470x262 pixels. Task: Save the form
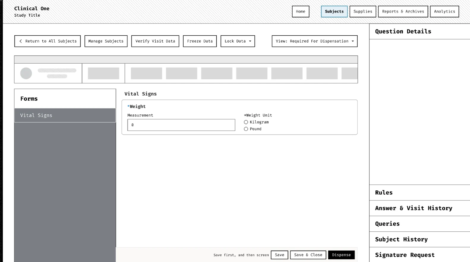(280, 255)
